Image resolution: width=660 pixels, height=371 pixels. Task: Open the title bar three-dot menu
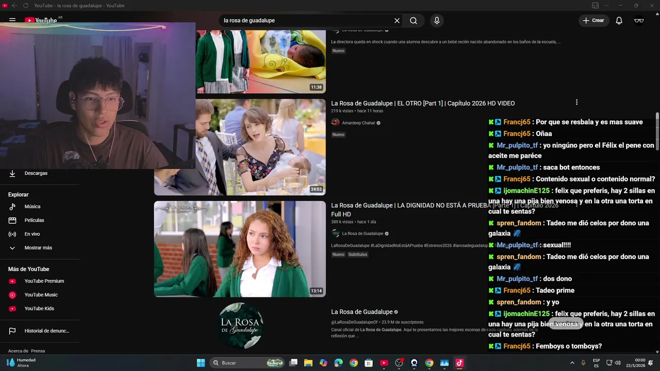[x=607, y=6]
